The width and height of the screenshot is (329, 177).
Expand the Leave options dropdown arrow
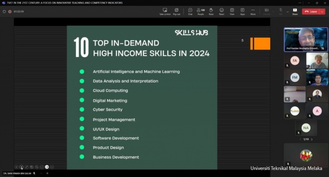point(322,12)
